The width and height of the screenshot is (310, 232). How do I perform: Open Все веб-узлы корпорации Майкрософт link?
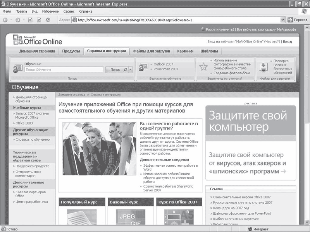[x=267, y=29]
